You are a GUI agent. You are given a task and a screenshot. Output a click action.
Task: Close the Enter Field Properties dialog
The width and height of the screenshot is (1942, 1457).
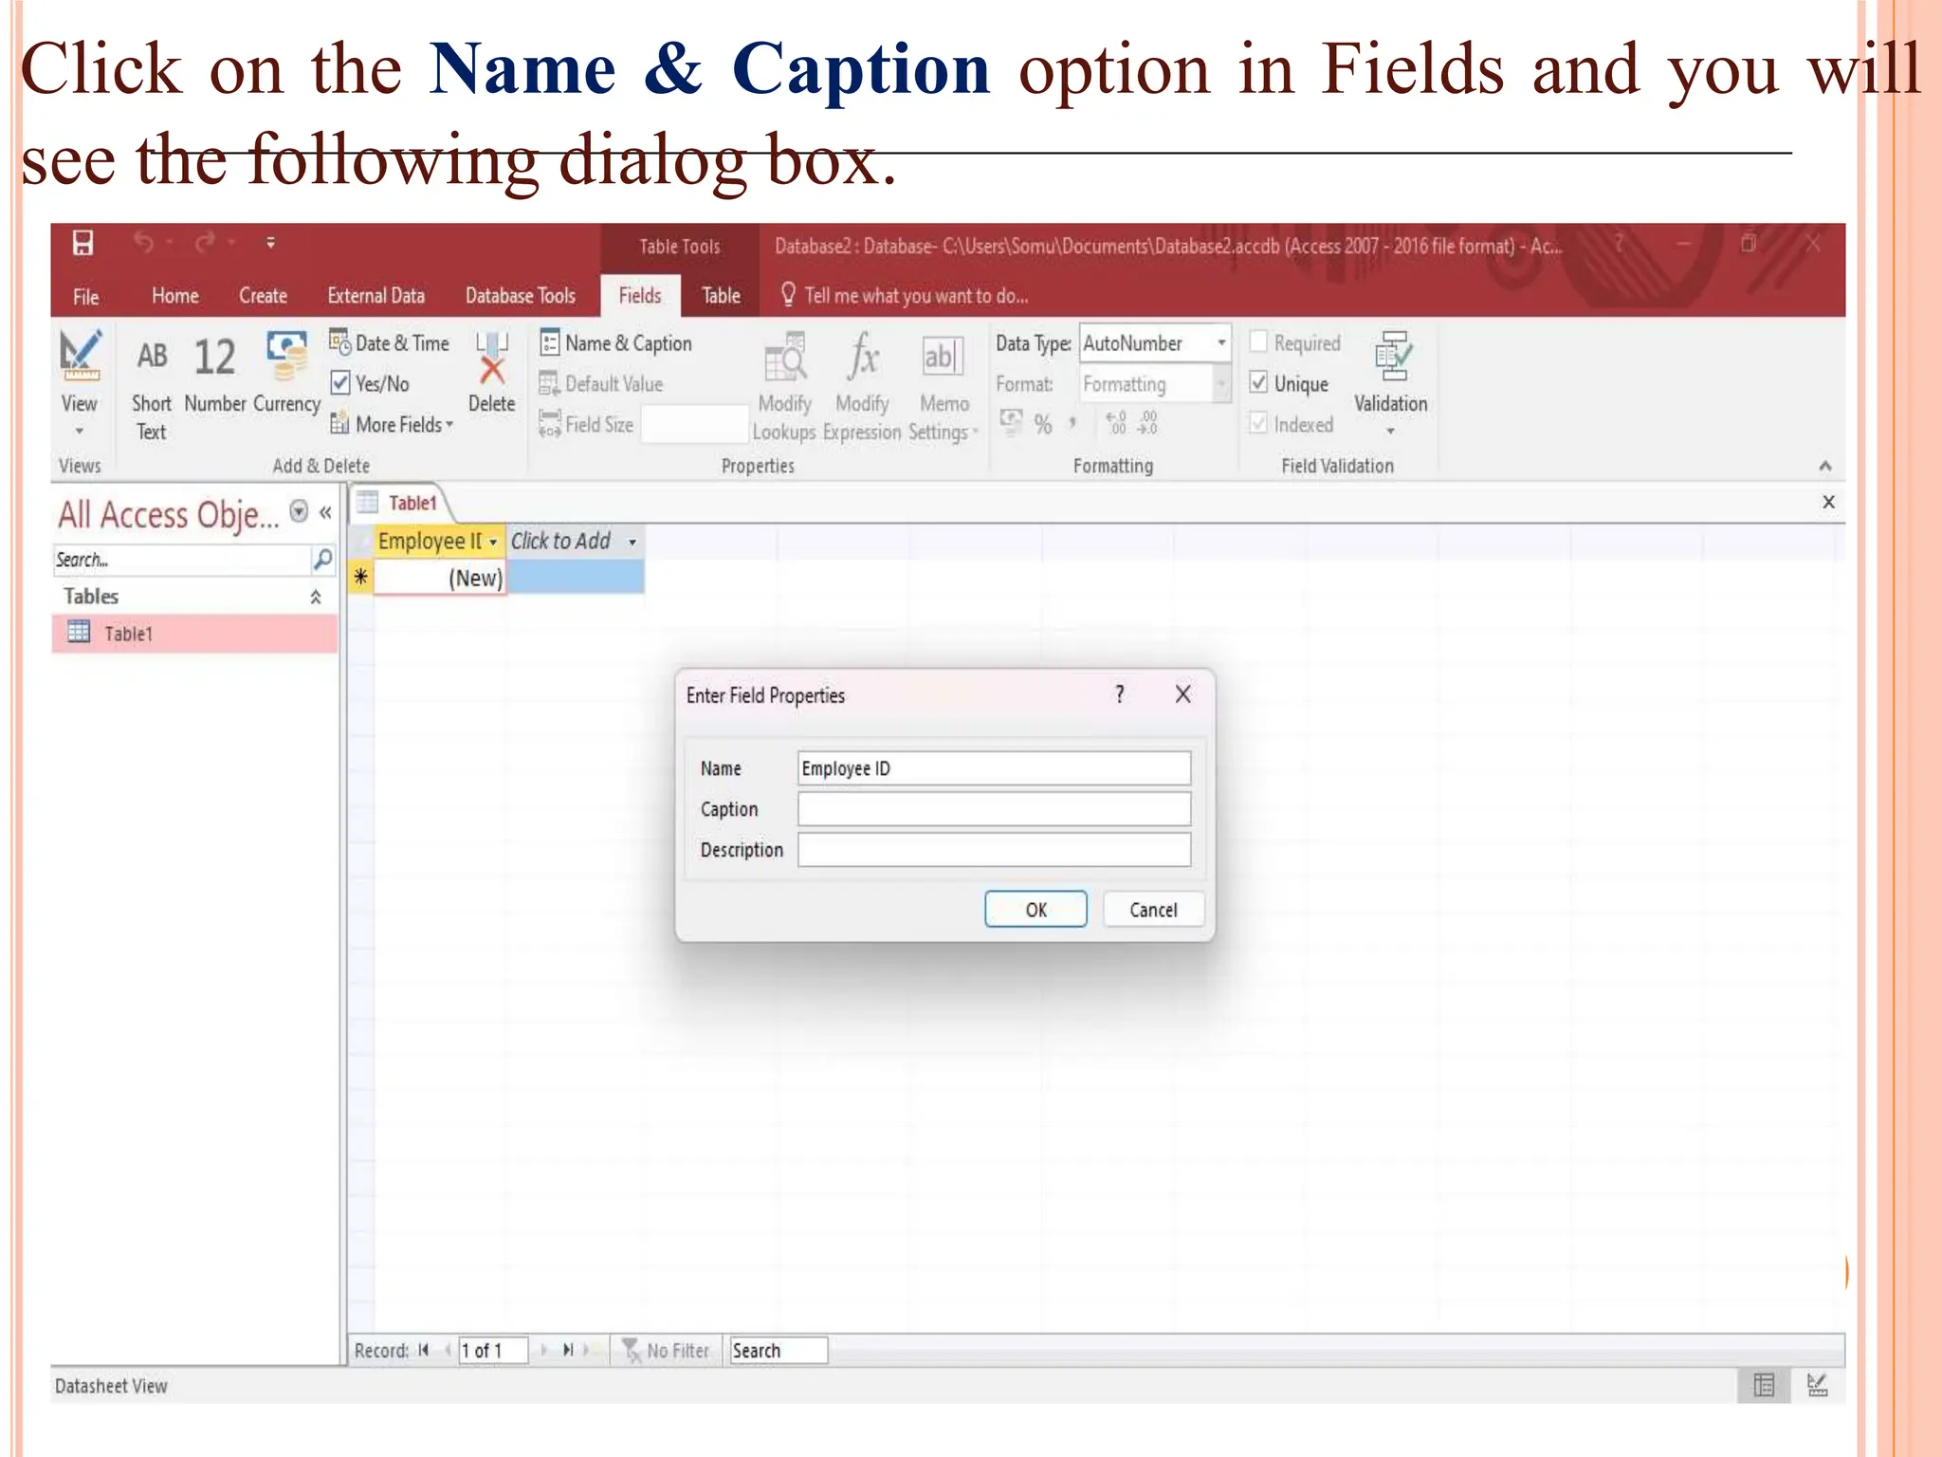tap(1182, 694)
